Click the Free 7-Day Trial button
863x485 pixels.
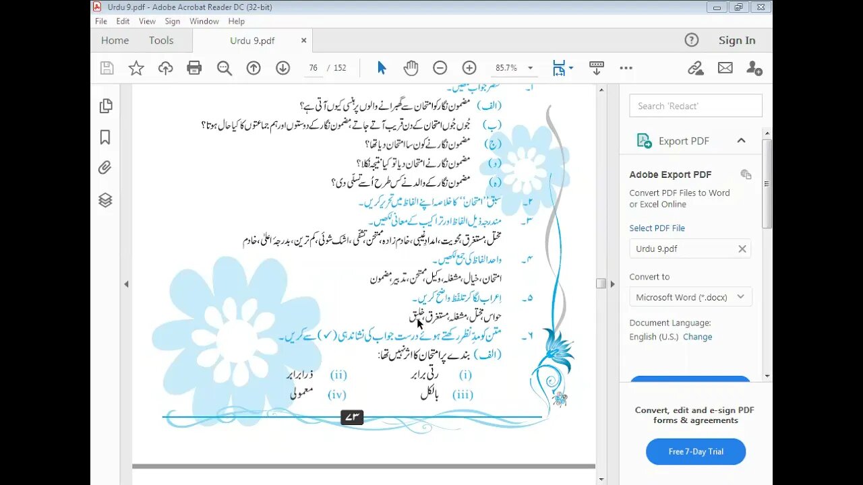pyautogui.click(x=696, y=451)
